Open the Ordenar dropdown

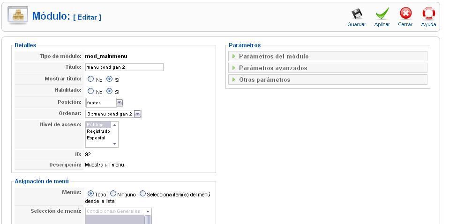[x=138, y=114]
